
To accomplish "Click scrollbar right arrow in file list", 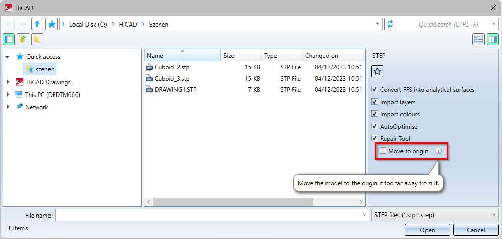I will pos(361,202).
